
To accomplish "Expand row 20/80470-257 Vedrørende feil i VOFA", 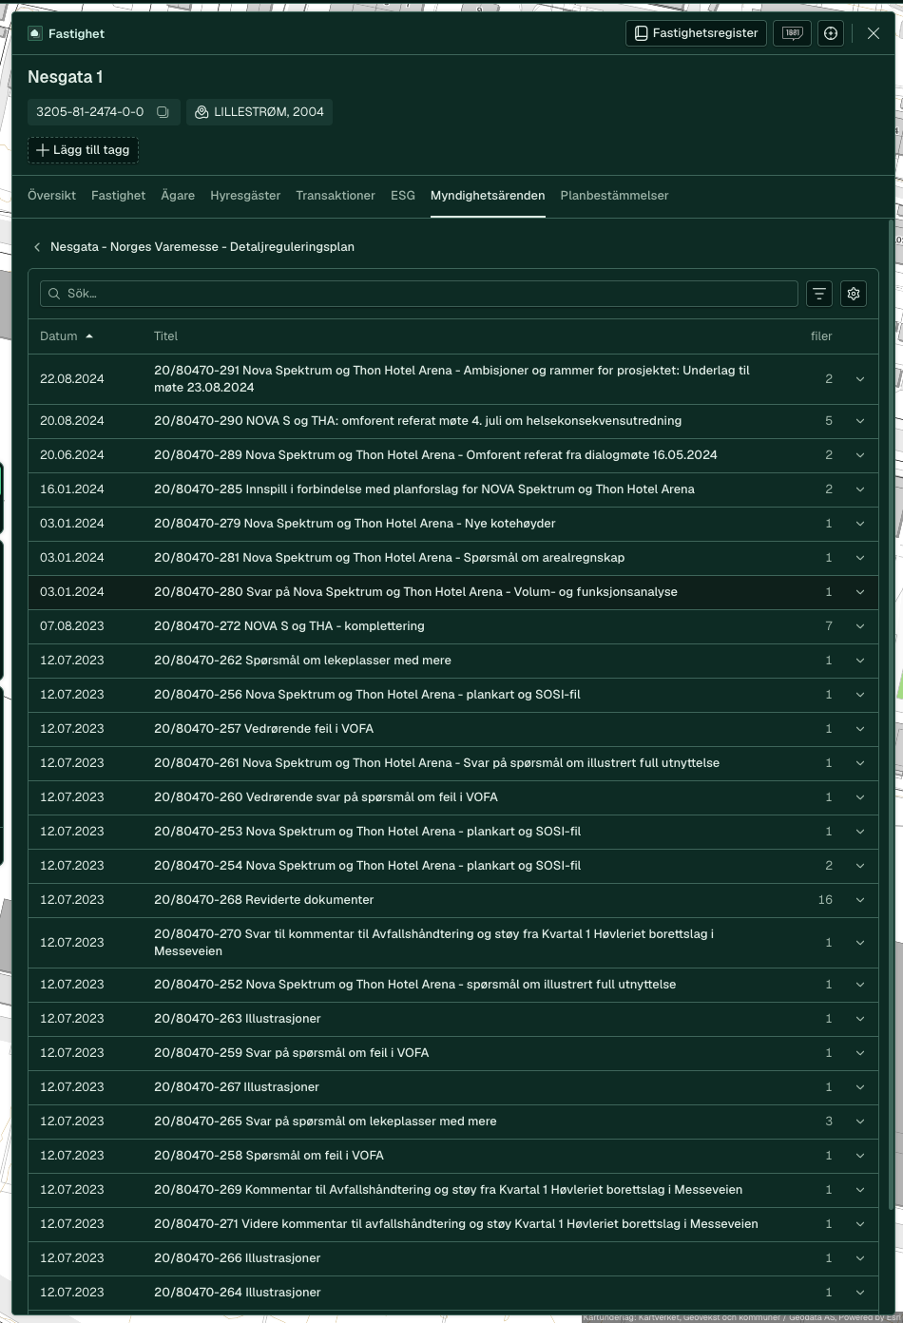I will (860, 729).
